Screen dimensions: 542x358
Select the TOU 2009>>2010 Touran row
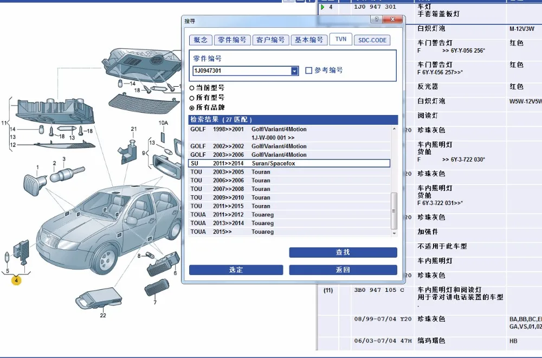point(289,197)
